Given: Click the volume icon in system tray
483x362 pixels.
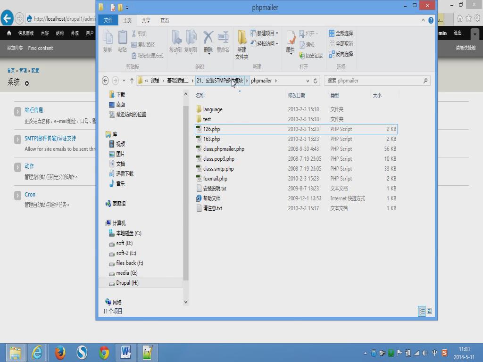Looking at the screenshot, I should coord(425,353).
